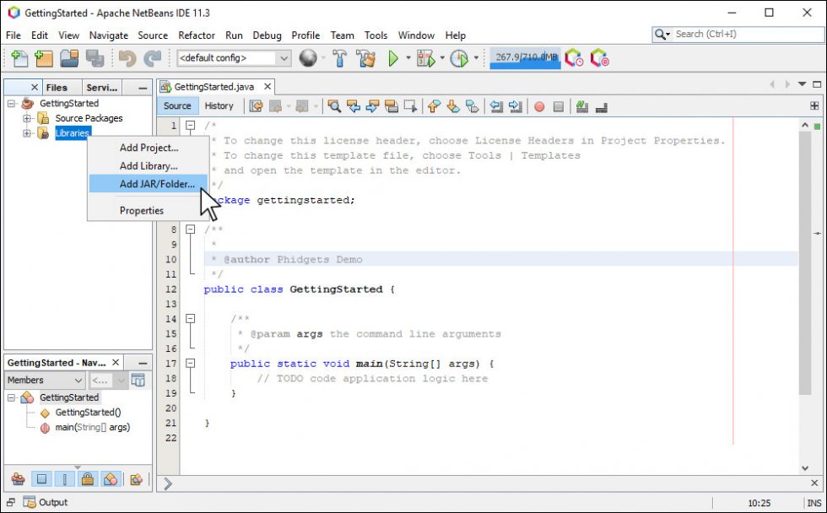Run the main project using the green Run icon

(x=393, y=58)
